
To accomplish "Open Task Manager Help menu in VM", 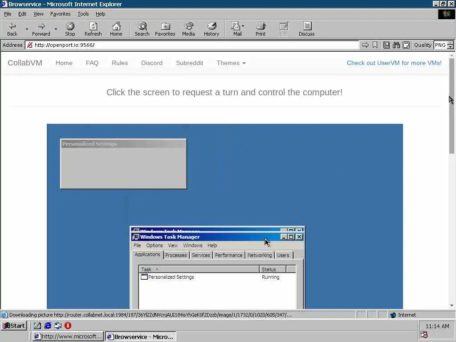I will coord(212,245).
